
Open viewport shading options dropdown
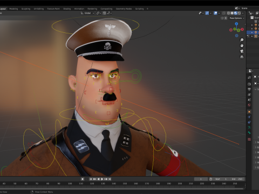tap(243, 13)
